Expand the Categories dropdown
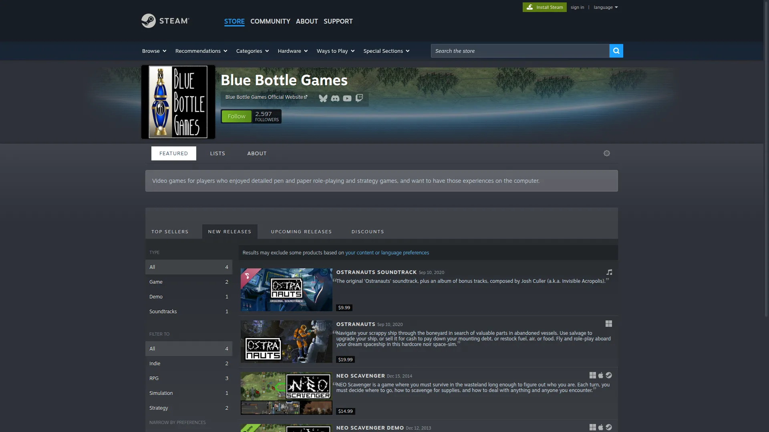The image size is (769, 432). 252,51
